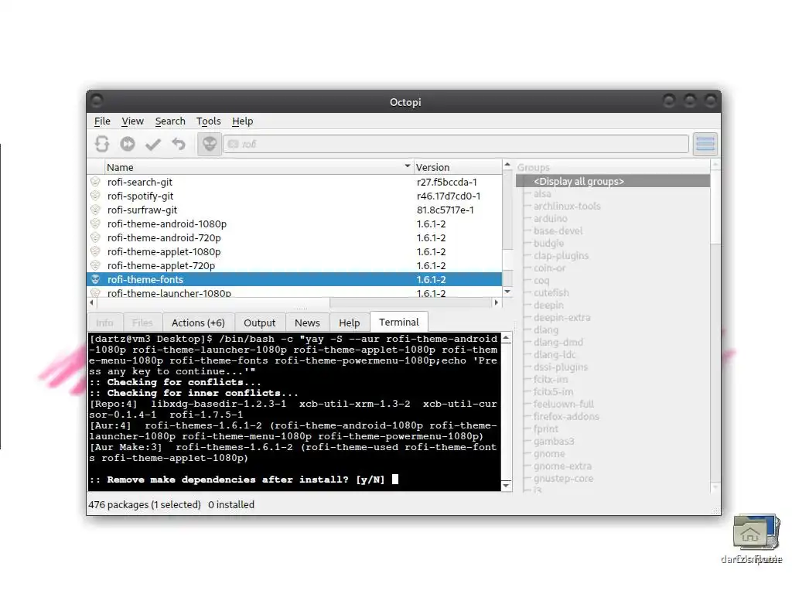Screen dimensions: 792x594
Task: Click the status icon of rofi-theme-applet-1080p
Action: tap(95, 251)
